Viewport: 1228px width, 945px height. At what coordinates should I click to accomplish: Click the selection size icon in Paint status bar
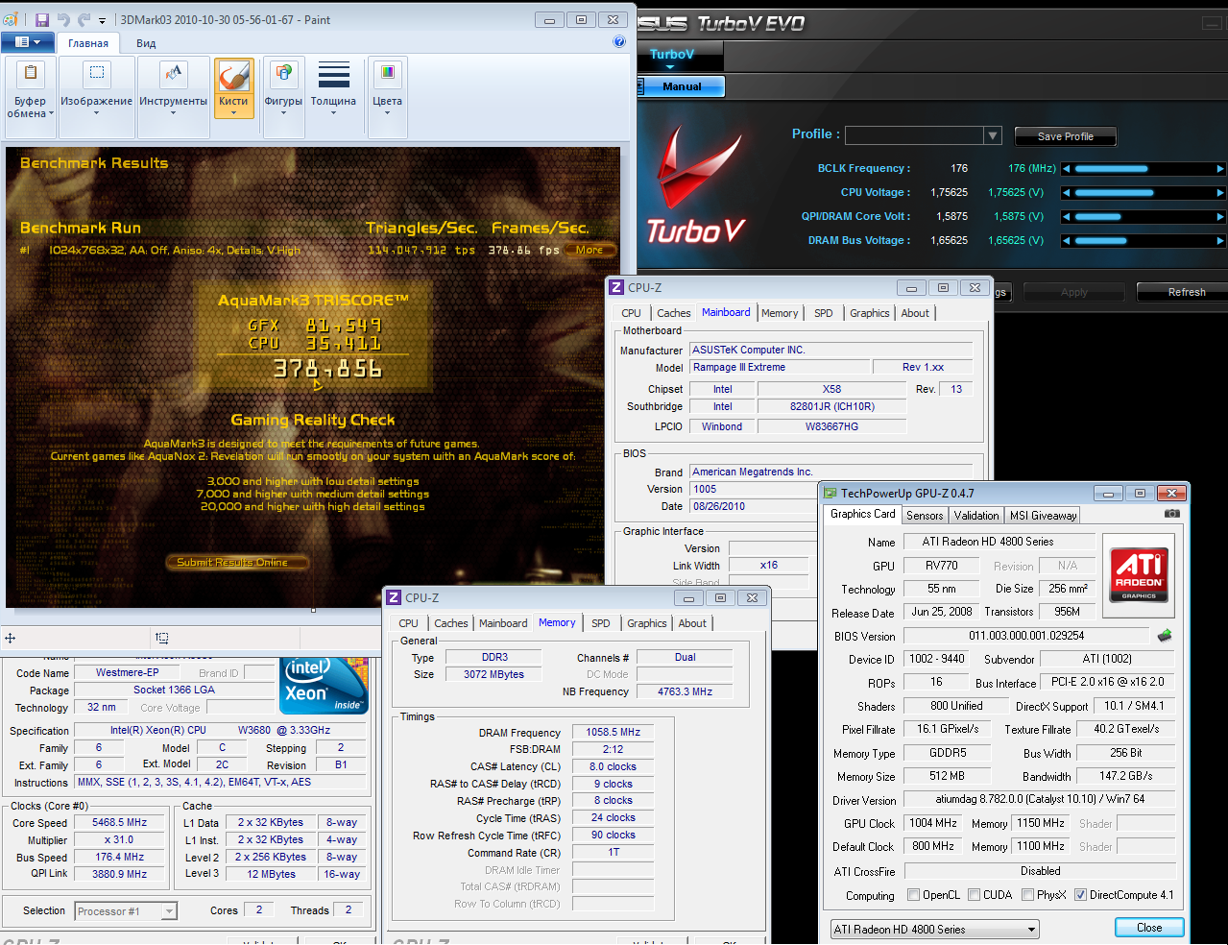(162, 637)
